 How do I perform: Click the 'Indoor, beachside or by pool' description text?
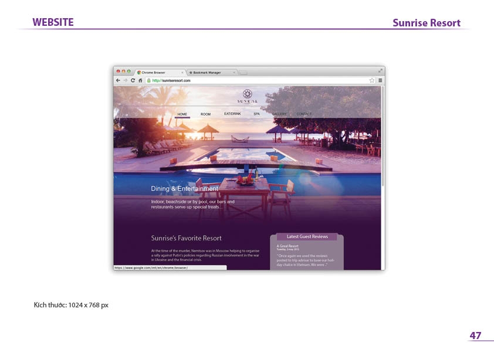point(193,205)
